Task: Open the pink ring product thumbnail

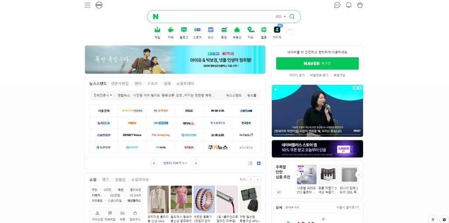Action: tap(204, 199)
